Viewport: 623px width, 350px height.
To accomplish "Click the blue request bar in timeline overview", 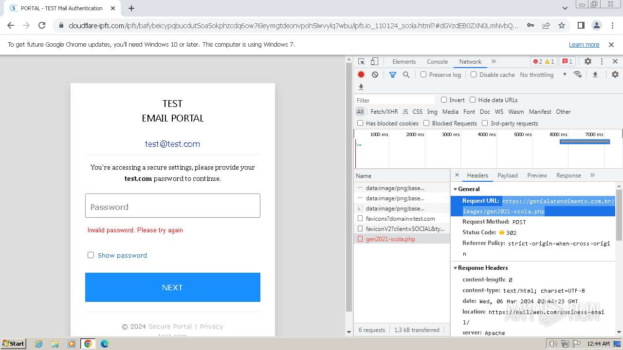I will coord(585,141).
